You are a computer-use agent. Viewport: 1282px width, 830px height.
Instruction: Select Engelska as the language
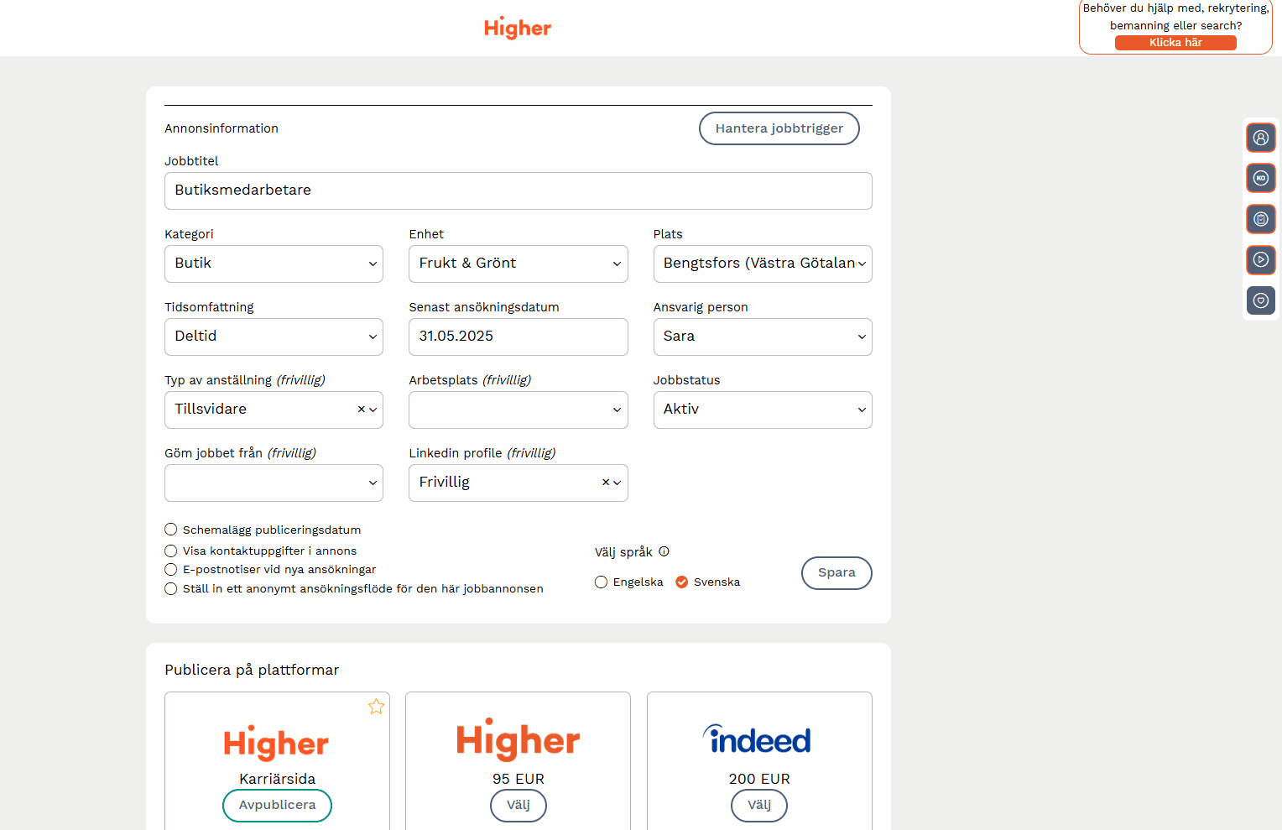point(602,582)
